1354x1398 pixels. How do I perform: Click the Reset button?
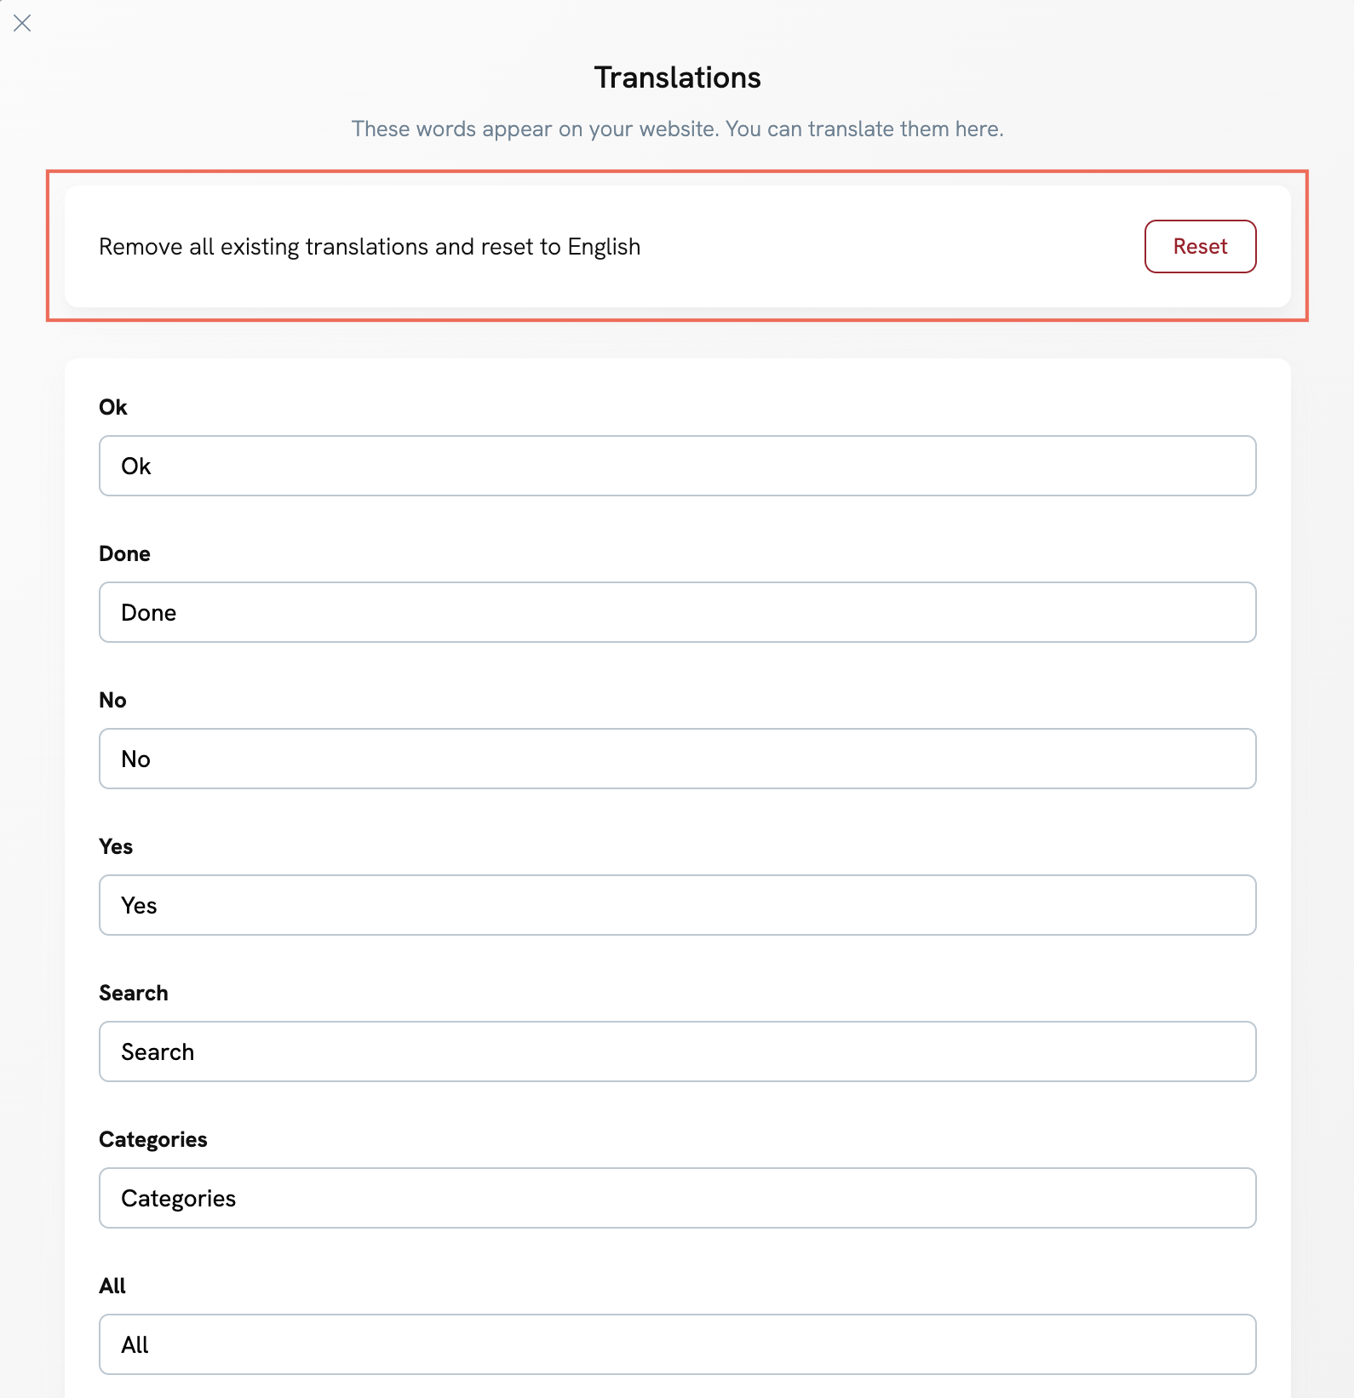coord(1200,247)
